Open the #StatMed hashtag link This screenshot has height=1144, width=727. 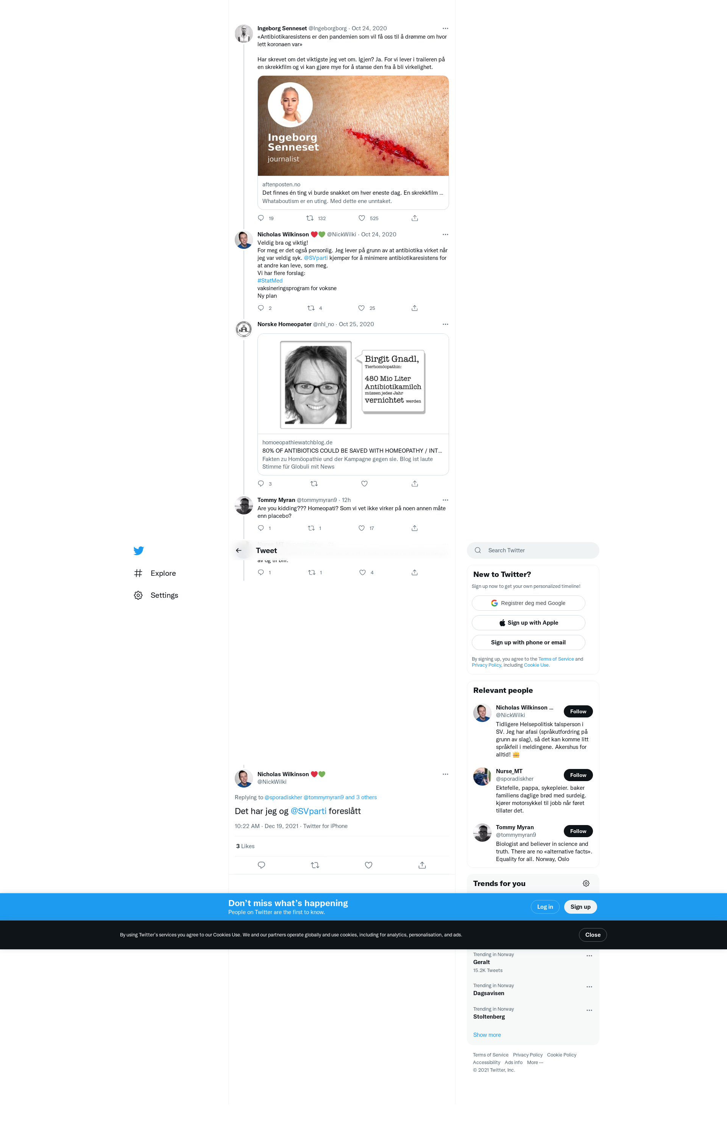[x=270, y=281]
